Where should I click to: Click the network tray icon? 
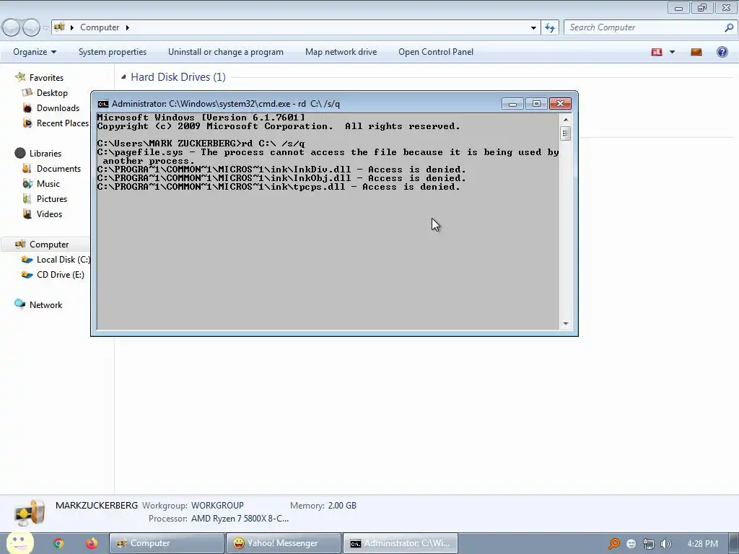pos(649,544)
